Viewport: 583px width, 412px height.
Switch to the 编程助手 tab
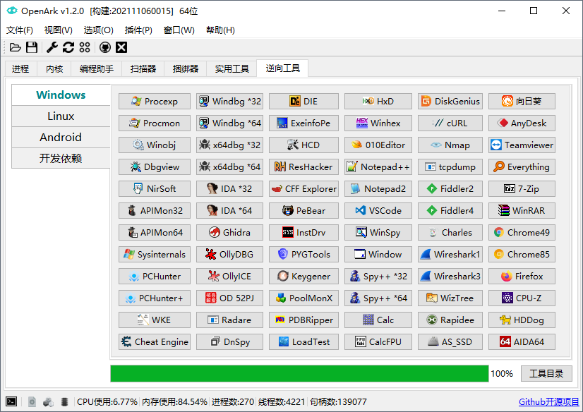(x=97, y=68)
